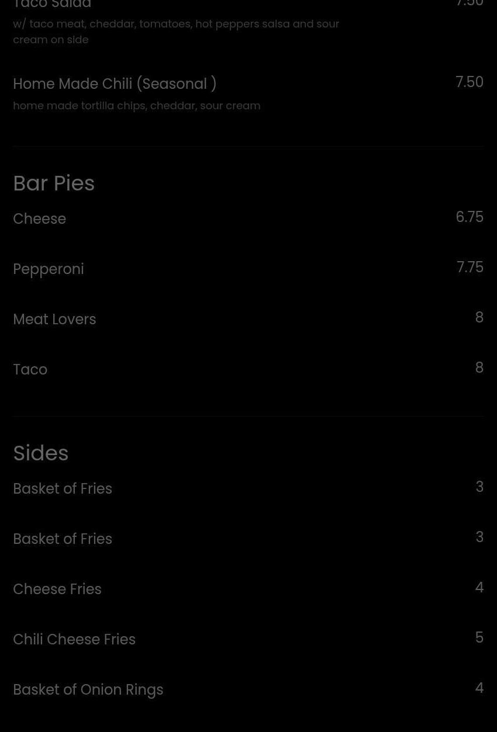Image resolution: width=497 pixels, height=732 pixels.
Task: Click the price beside Taco bar pie
Action: 479,368
